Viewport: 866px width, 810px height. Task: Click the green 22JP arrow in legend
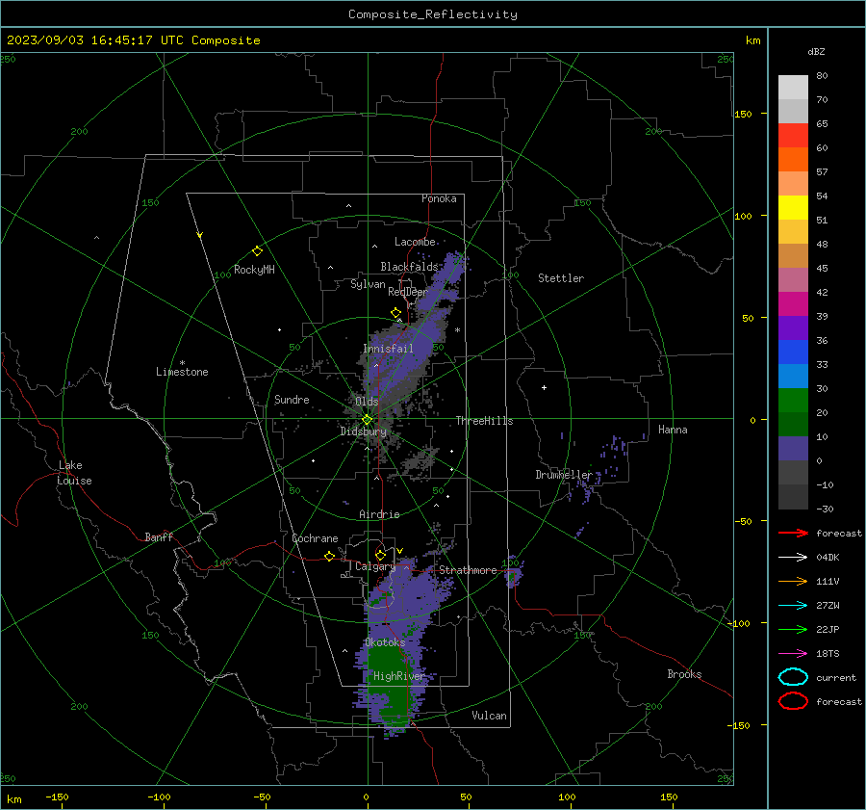[793, 629]
